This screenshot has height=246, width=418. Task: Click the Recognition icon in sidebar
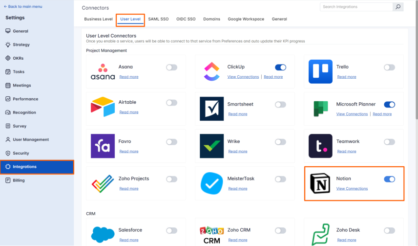(x=8, y=112)
